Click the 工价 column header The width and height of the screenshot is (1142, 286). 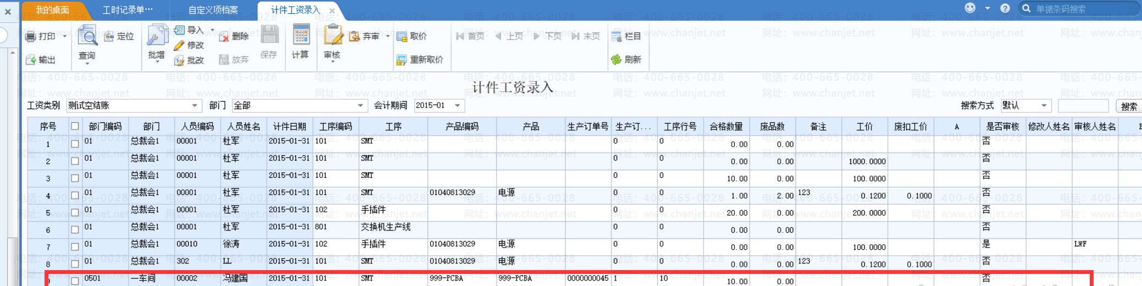click(865, 126)
